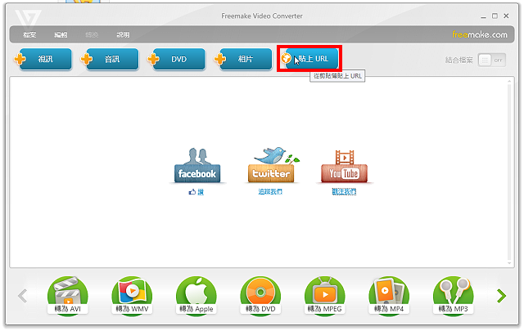524x331 pixels.
Task: Open the 說明 help menu
Action: pyautogui.click(x=123, y=34)
